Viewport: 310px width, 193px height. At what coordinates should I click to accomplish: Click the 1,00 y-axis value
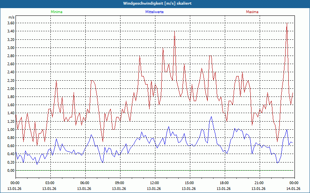[x=11, y=129]
